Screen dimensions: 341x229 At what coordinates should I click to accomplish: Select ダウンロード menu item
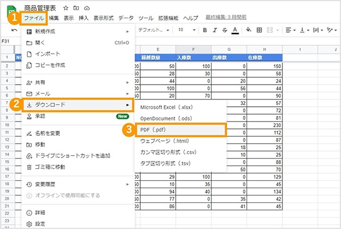[x=78, y=105]
